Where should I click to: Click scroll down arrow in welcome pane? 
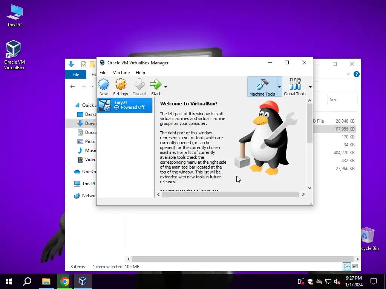pyautogui.click(x=310, y=188)
